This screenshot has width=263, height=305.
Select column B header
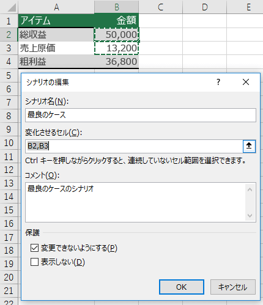point(117,7)
